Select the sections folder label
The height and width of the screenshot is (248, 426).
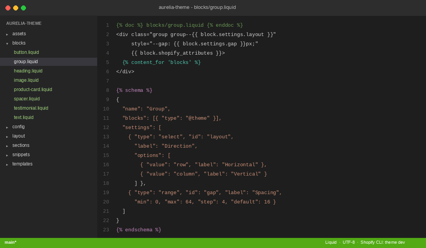(21, 145)
